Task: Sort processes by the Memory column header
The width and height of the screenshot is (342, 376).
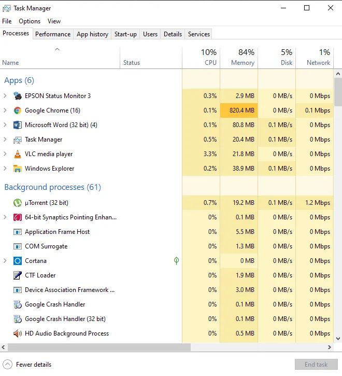Action: coord(239,58)
